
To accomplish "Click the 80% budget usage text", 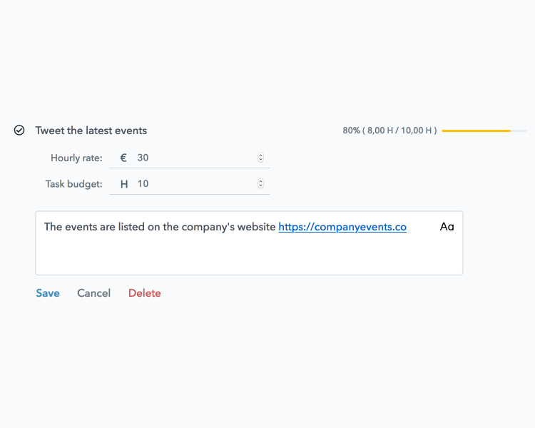I will (389, 131).
